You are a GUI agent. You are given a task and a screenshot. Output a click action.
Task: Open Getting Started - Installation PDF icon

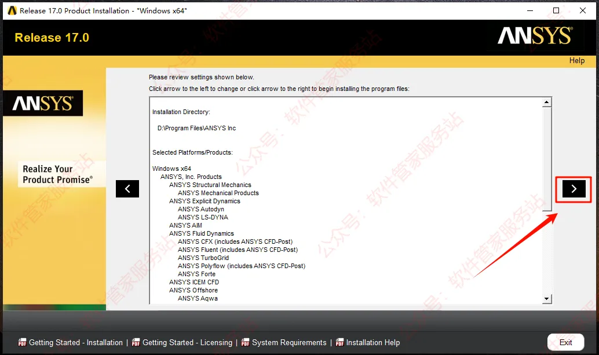pos(22,342)
